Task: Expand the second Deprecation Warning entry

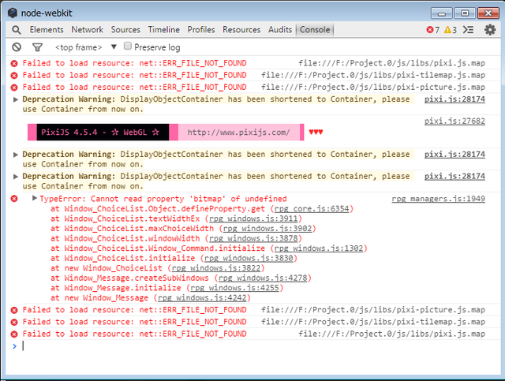Action: 15,155
